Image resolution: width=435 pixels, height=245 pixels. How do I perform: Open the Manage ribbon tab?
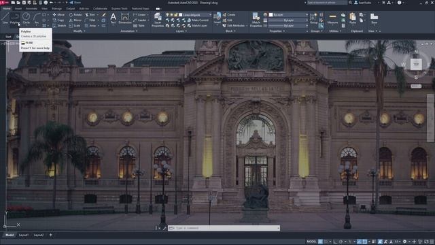(56, 9)
